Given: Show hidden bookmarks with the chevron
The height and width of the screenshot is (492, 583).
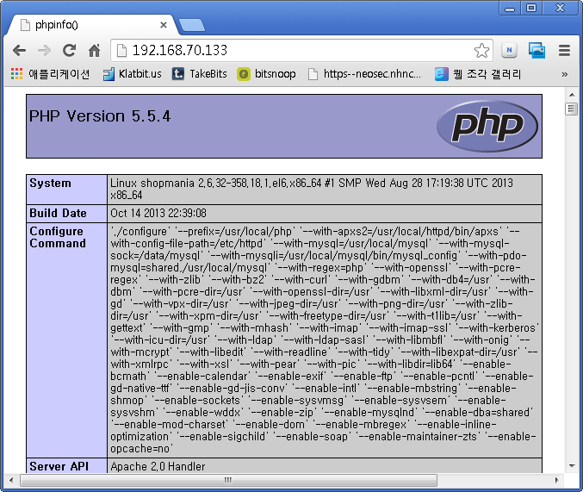Looking at the screenshot, I should pyautogui.click(x=564, y=74).
